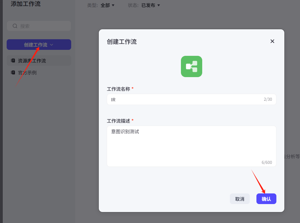
Task: Click the green workflow icon in dialog
Action: (x=192, y=66)
